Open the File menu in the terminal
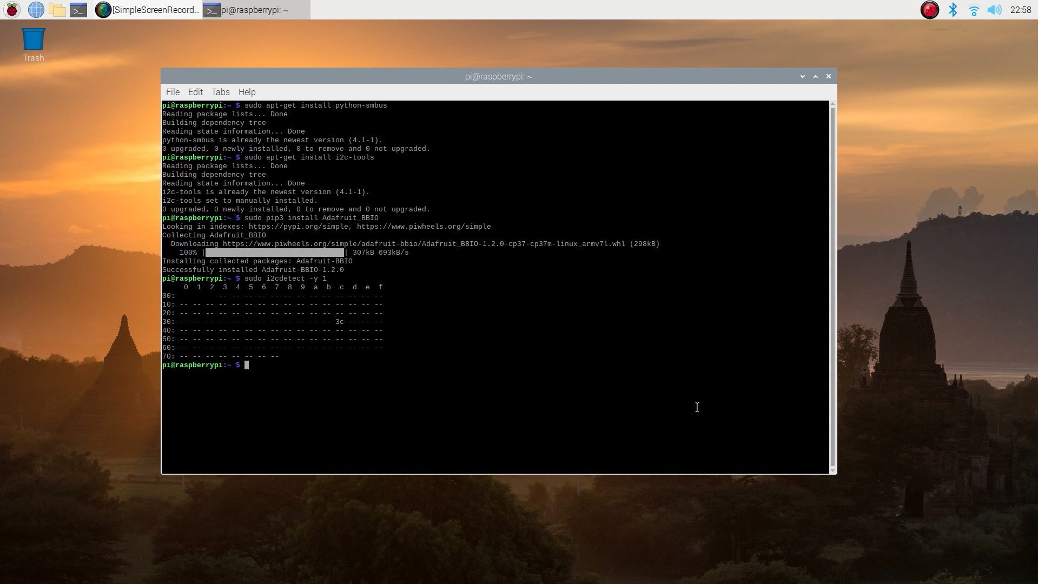Screen dimensions: 1038x584 pyautogui.click(x=173, y=92)
